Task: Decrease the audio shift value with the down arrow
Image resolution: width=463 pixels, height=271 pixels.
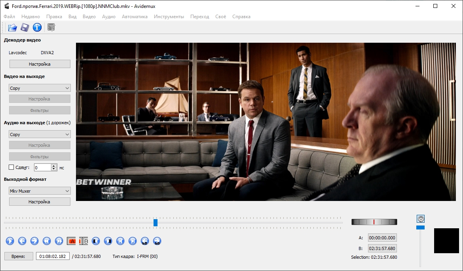Action: point(54,169)
